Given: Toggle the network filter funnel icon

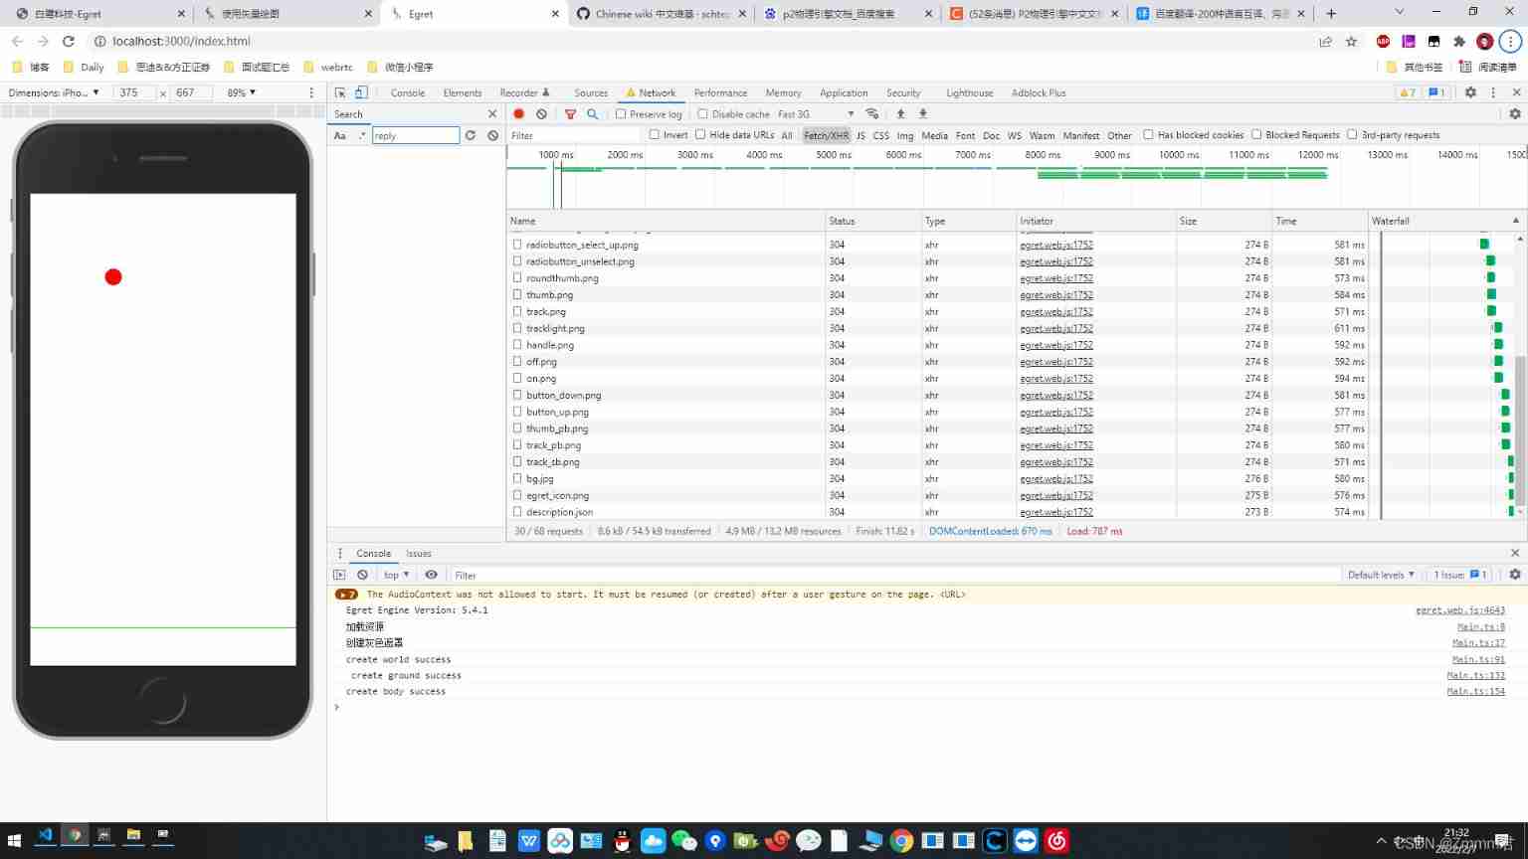Looking at the screenshot, I should 570,114.
